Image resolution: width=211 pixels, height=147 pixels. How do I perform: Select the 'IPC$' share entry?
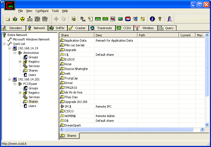(x=68, y=107)
